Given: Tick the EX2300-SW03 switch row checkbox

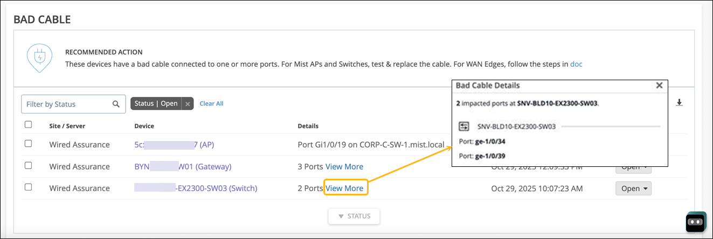Looking at the screenshot, I should tap(29, 187).
